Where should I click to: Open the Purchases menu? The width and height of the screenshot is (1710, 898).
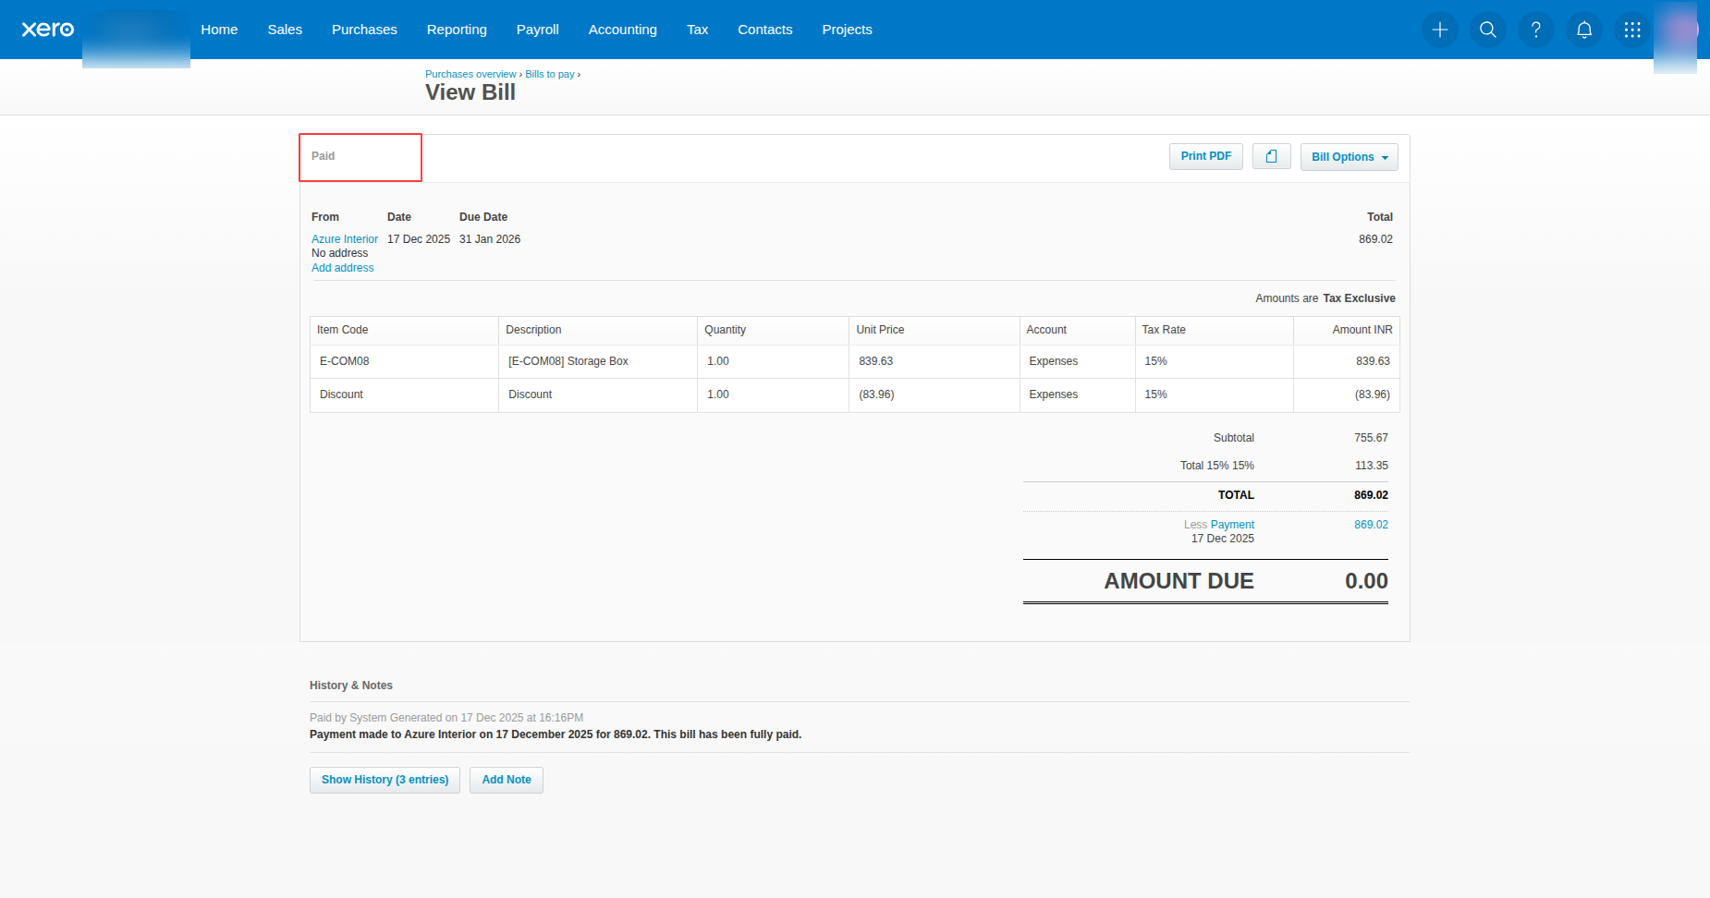pos(364,30)
